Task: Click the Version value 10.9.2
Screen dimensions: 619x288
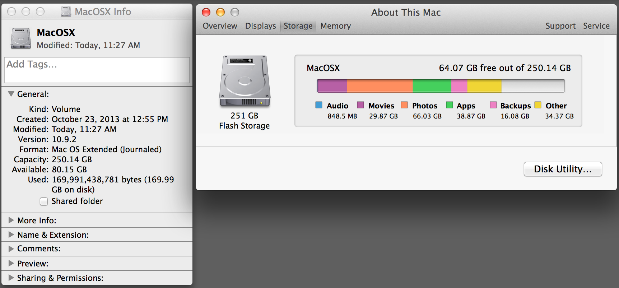Action: (64, 139)
